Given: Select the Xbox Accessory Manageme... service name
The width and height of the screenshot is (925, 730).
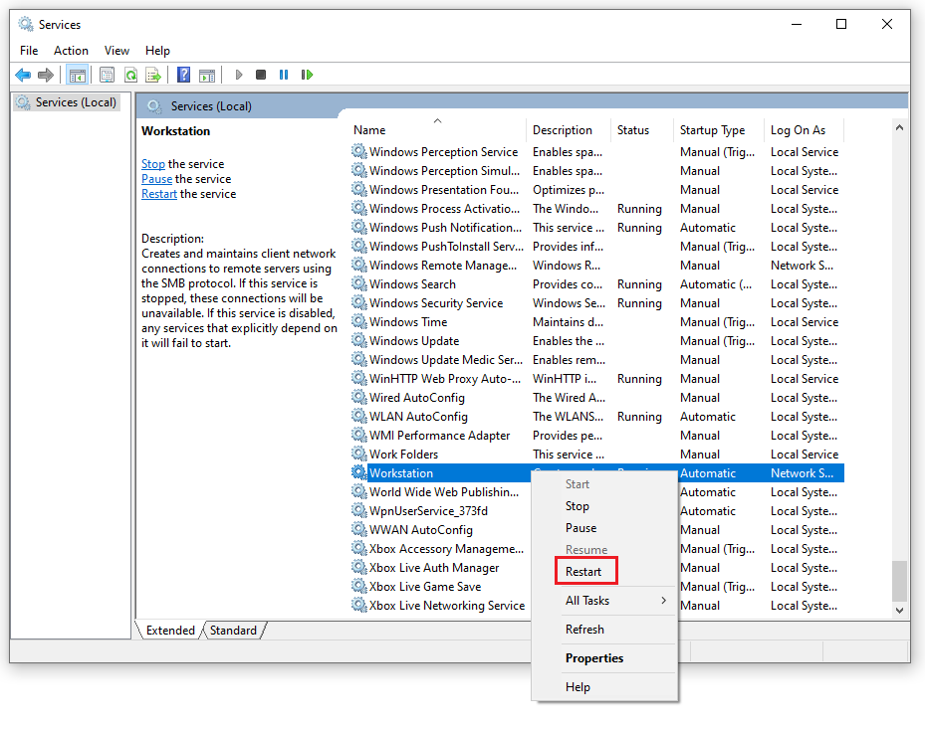Looking at the screenshot, I should 447,549.
